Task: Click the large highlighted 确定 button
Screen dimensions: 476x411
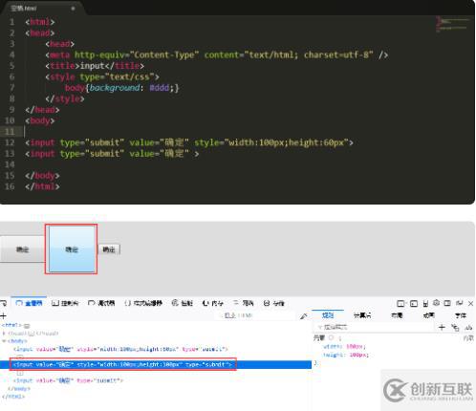Action: pyautogui.click(x=71, y=249)
